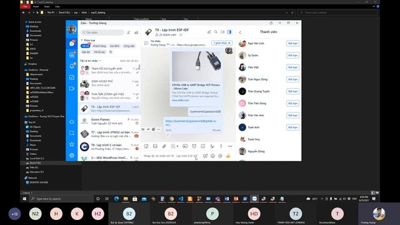This screenshot has width=400, height=225.
Task: Select the Khách hàng filter tag
Action: (x=99, y=46)
